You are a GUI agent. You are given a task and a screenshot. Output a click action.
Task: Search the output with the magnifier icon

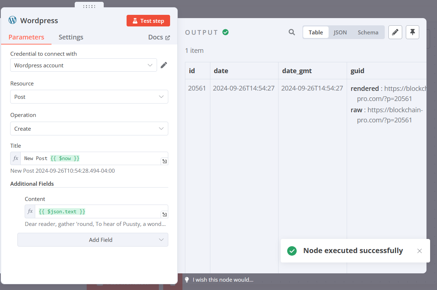pyautogui.click(x=292, y=32)
